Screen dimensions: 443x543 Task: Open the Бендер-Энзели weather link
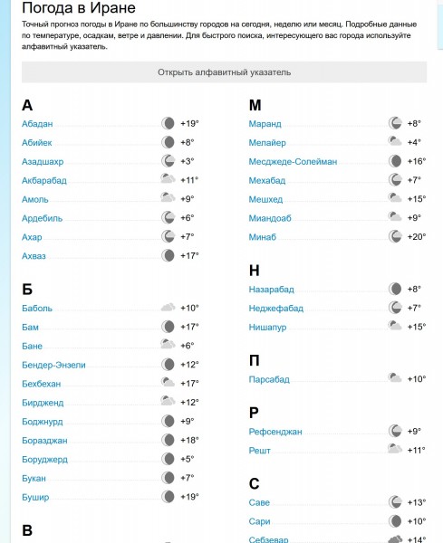pos(53,365)
